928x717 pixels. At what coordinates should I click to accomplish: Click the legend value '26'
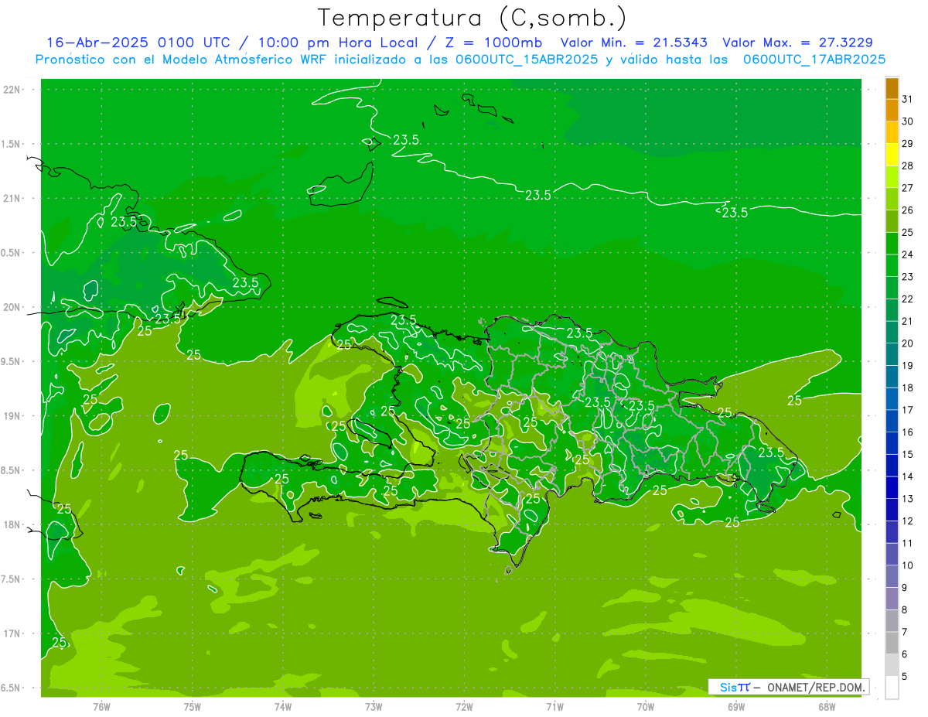(x=908, y=210)
